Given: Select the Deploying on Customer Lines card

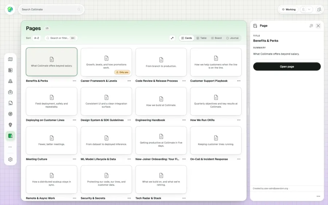Looking at the screenshot, I should pos(51,101).
